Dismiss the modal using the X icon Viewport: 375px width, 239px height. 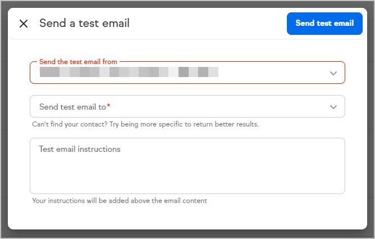(x=24, y=24)
